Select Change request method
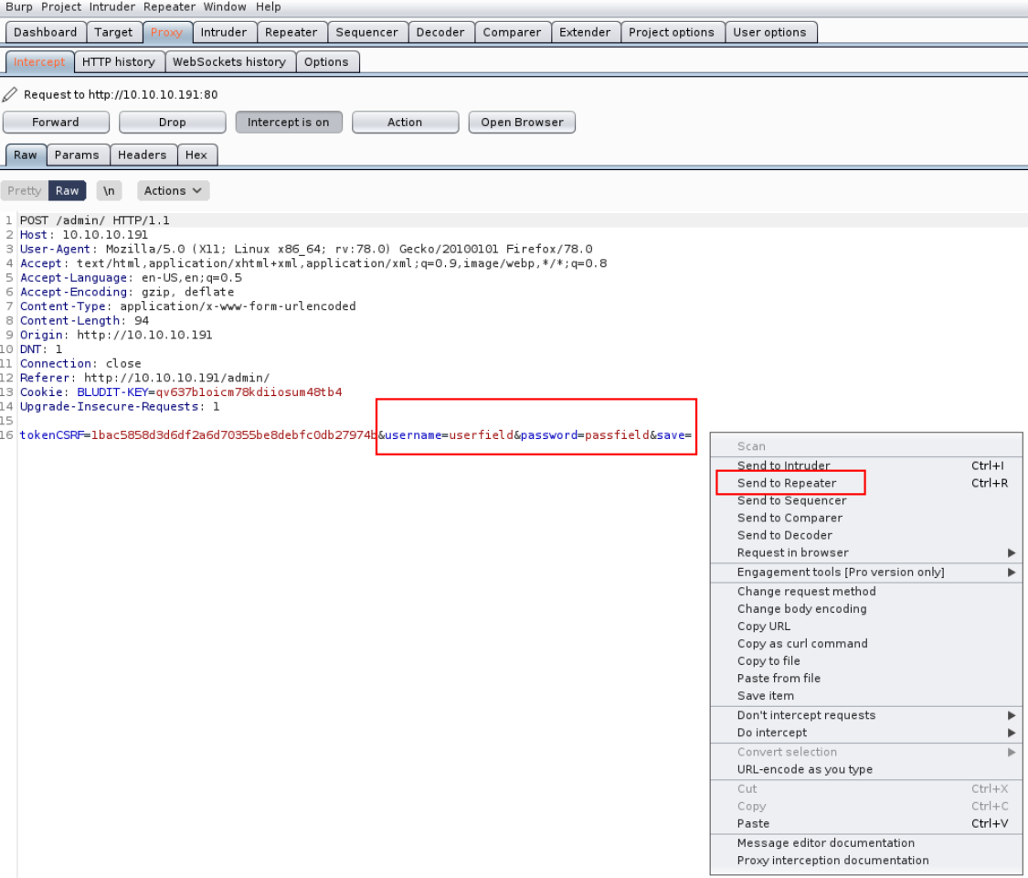This screenshot has width=1028, height=878. click(867, 591)
